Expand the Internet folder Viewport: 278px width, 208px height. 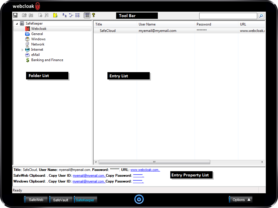(x=23, y=50)
